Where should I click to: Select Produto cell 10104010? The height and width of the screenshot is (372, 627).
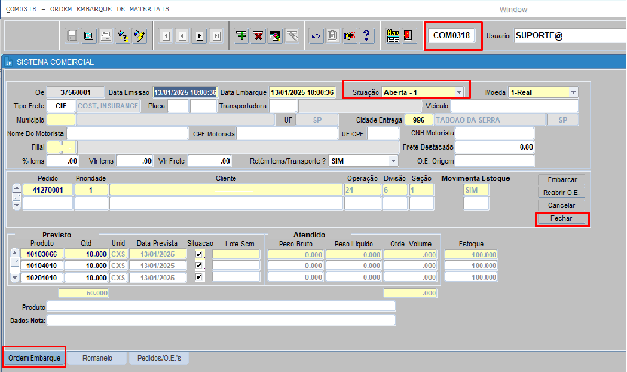[42, 266]
